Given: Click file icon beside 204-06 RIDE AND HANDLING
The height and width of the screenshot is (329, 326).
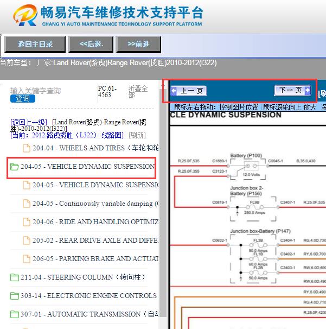Looking at the screenshot, I should tap(27, 222).
